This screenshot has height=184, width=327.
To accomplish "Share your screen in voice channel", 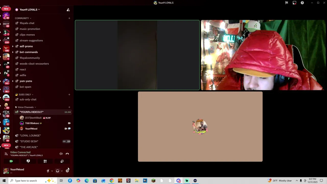I will pos(28,161).
